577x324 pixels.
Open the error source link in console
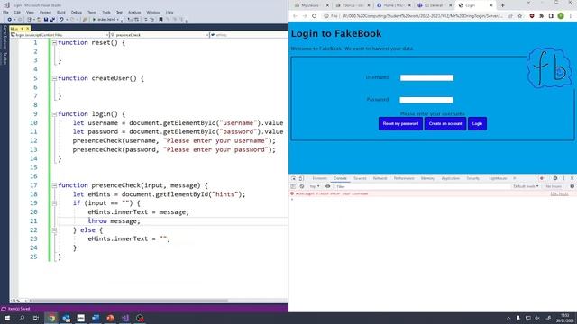[x=559, y=194]
